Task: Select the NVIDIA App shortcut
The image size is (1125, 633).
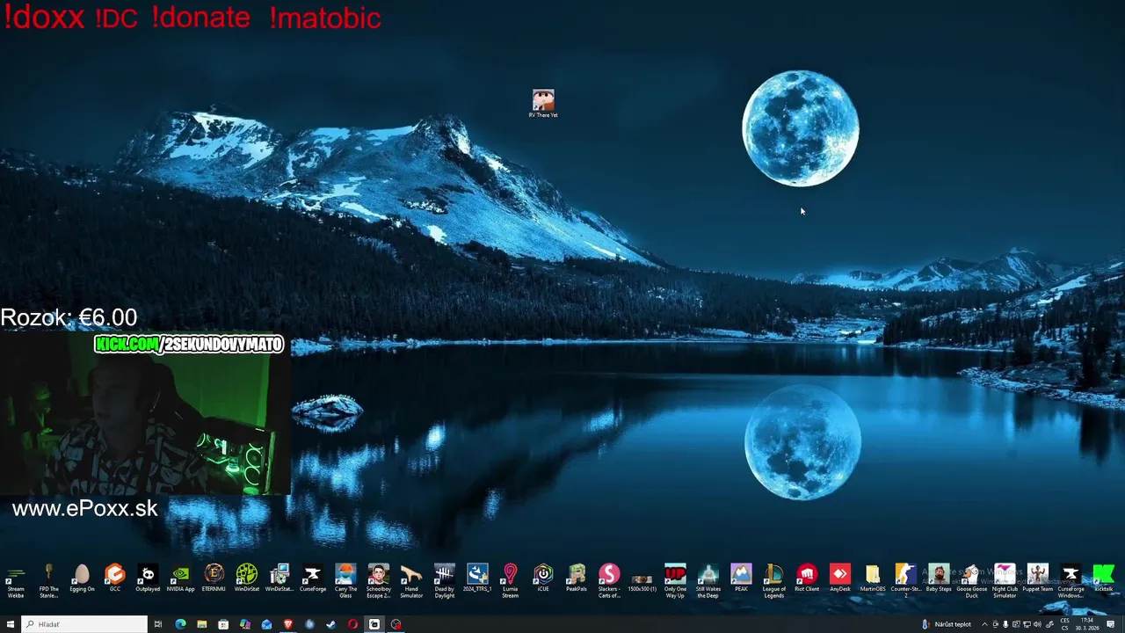Action: 180,578
